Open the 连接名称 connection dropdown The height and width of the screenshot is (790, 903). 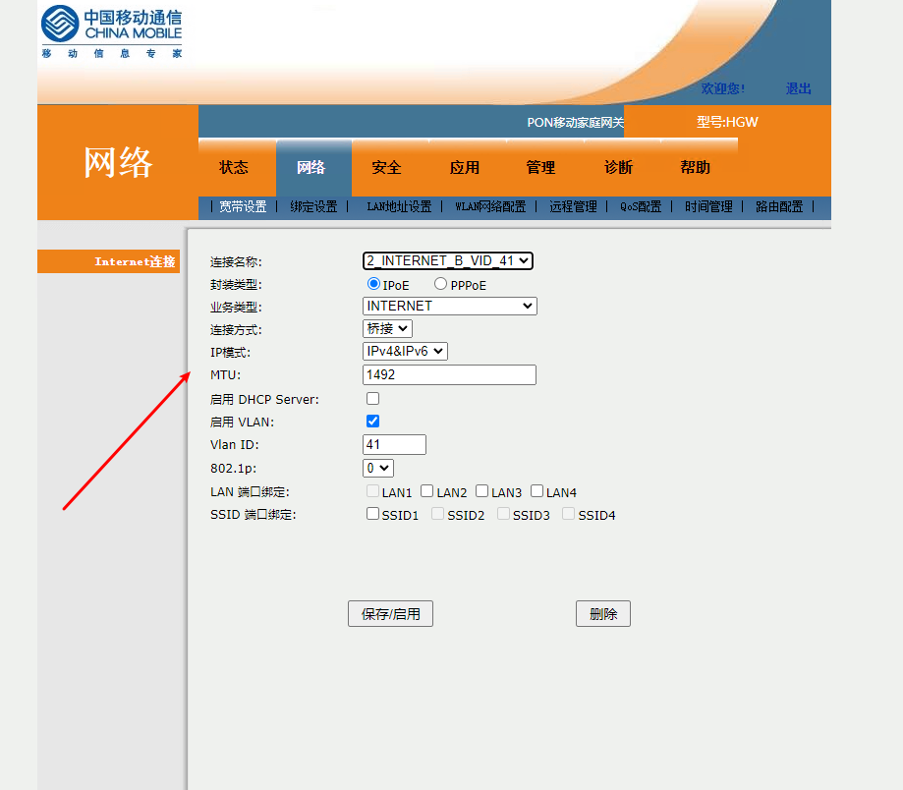[x=448, y=260]
